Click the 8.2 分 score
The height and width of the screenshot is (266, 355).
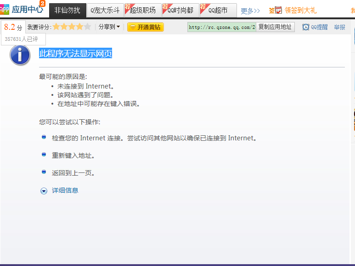(13, 27)
